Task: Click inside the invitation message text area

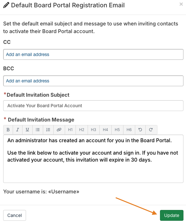Action: (x=93, y=159)
